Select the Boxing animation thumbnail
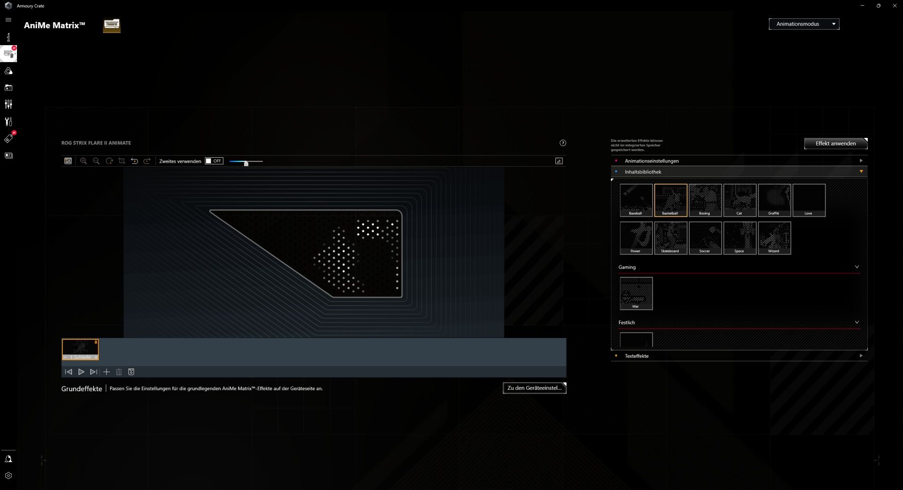 [x=705, y=200]
